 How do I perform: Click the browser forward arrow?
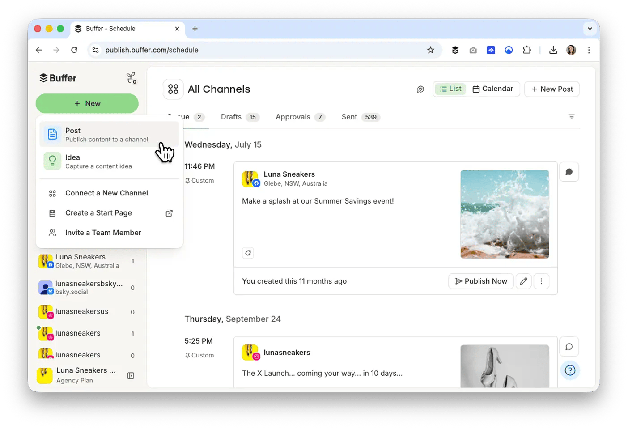pyautogui.click(x=56, y=50)
